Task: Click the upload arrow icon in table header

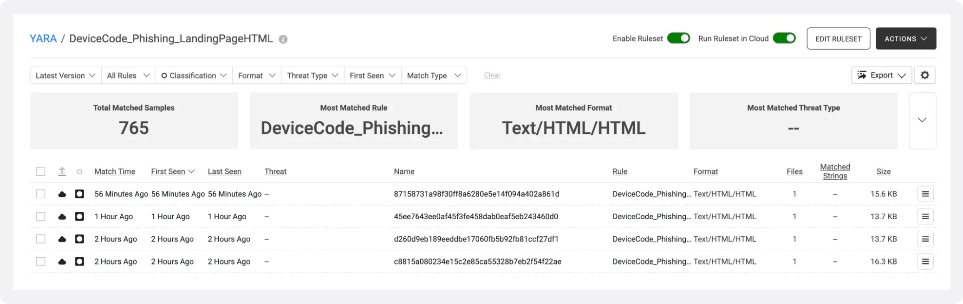Action: tap(62, 171)
